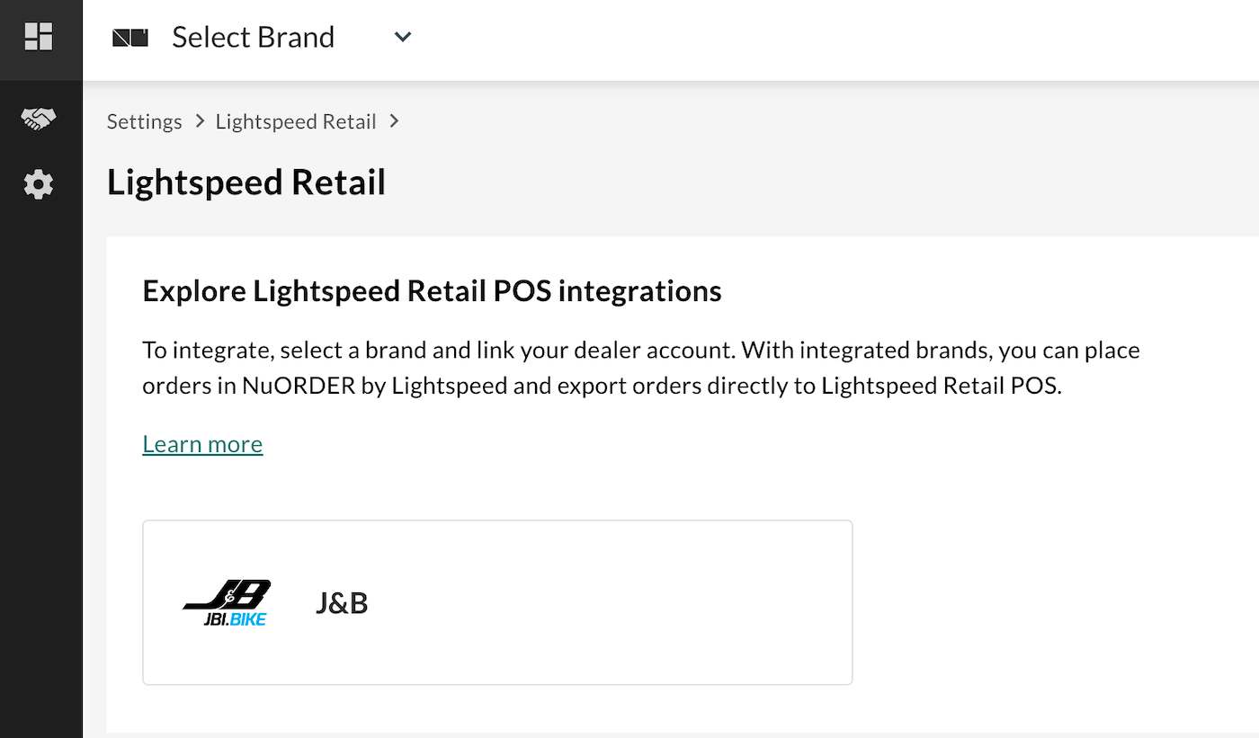Go to the Settings breadcrumb
The image size is (1259, 738).
144,121
